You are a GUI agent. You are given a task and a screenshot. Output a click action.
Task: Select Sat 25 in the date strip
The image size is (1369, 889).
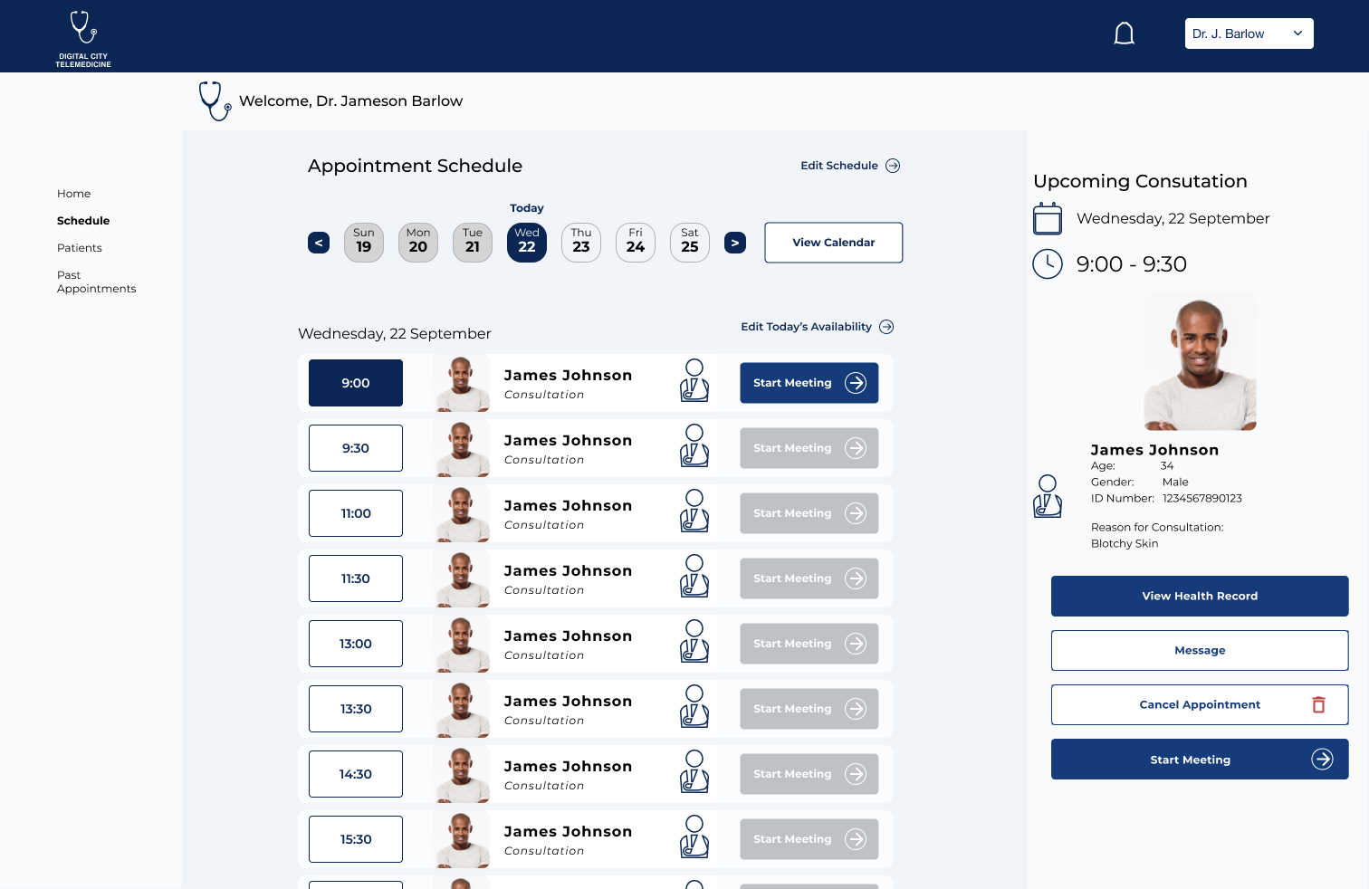point(690,243)
